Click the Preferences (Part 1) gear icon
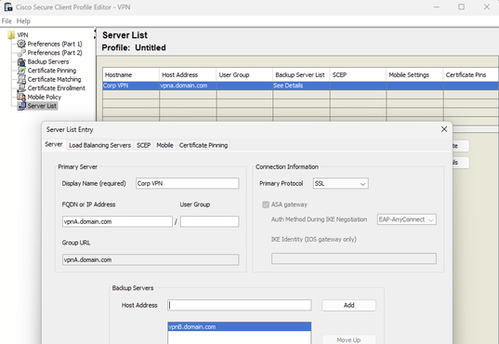Screen dimensions: 499x344 [x=21, y=44]
